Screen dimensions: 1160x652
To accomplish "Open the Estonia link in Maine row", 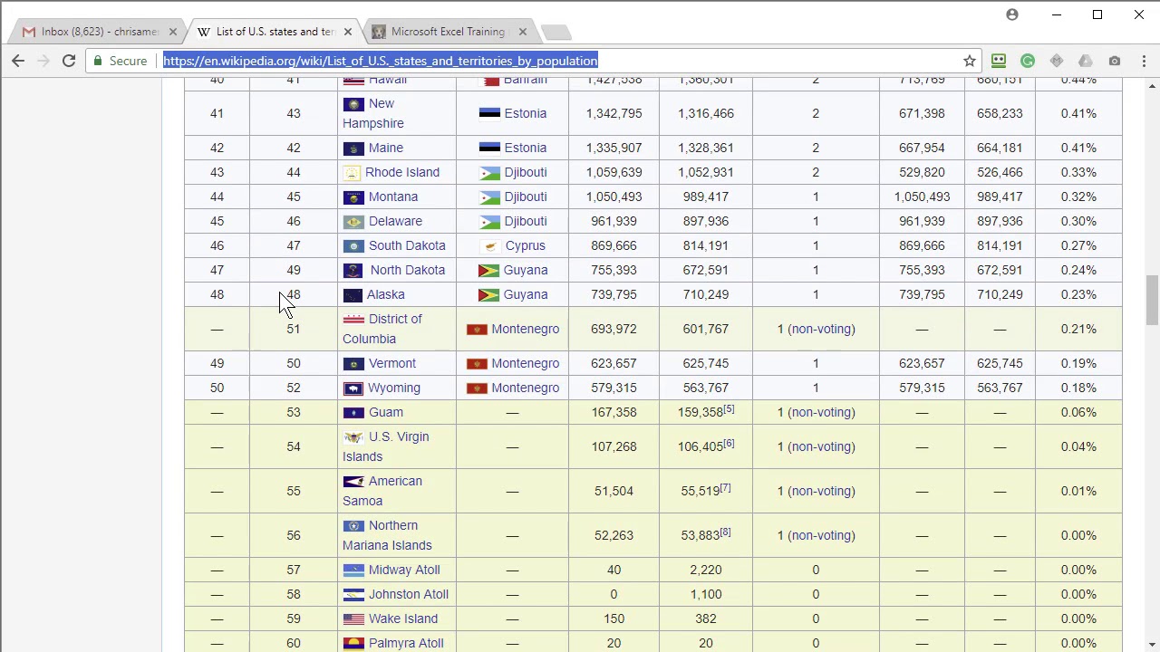I will [526, 148].
